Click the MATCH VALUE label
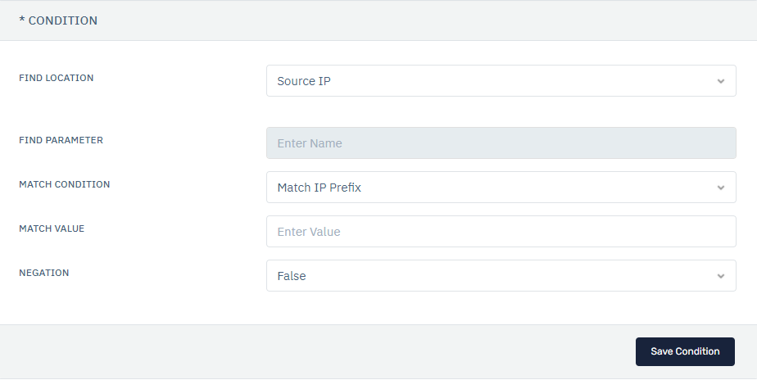 pos(52,228)
